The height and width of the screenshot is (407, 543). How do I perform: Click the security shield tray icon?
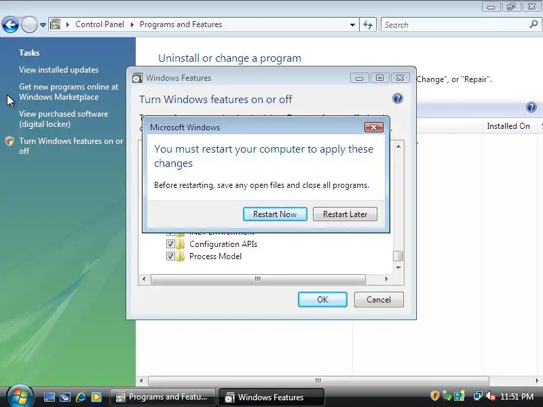[x=435, y=396]
